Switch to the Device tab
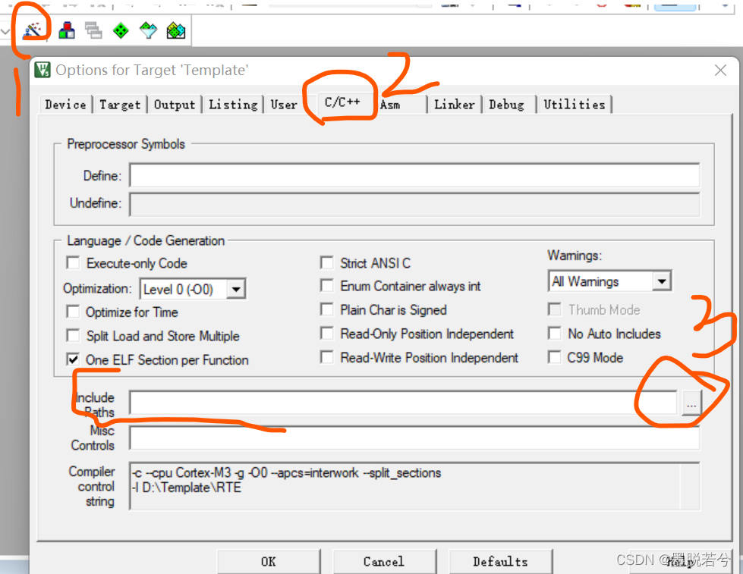Image resolution: width=743 pixels, height=574 pixels. [65, 104]
